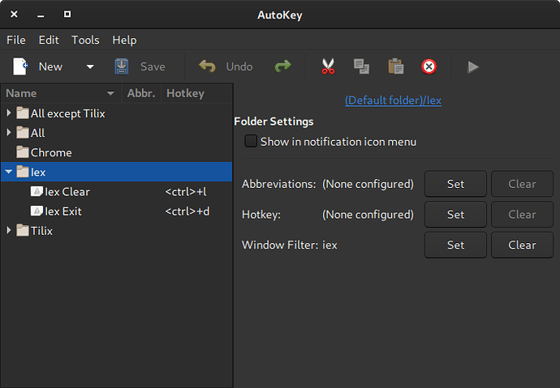Click Clear for Hotkey
The height and width of the screenshot is (388, 560).
(x=522, y=215)
